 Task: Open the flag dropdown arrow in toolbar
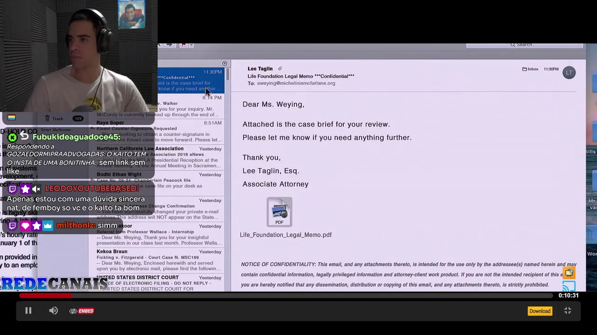click(x=191, y=45)
